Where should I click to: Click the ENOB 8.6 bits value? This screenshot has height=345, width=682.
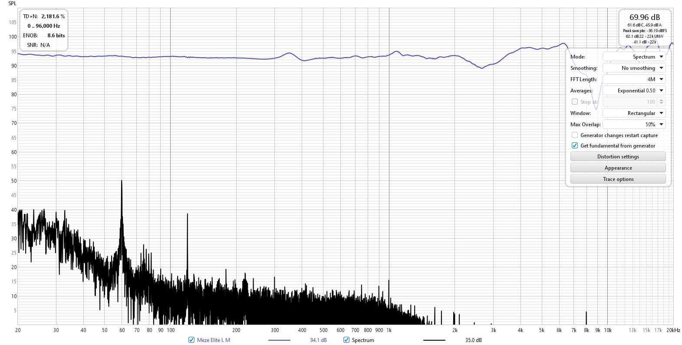pyautogui.click(x=56, y=36)
